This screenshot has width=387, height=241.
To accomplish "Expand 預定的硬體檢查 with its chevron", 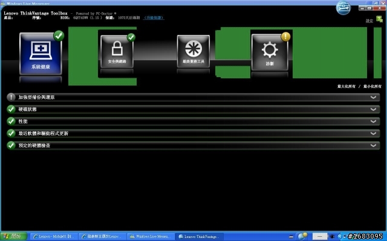I will point(373,146).
